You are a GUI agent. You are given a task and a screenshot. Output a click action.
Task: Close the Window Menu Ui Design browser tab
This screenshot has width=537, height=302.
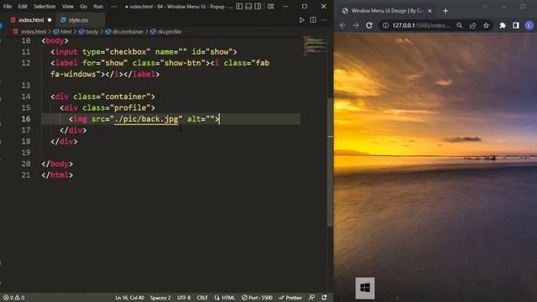(430, 11)
